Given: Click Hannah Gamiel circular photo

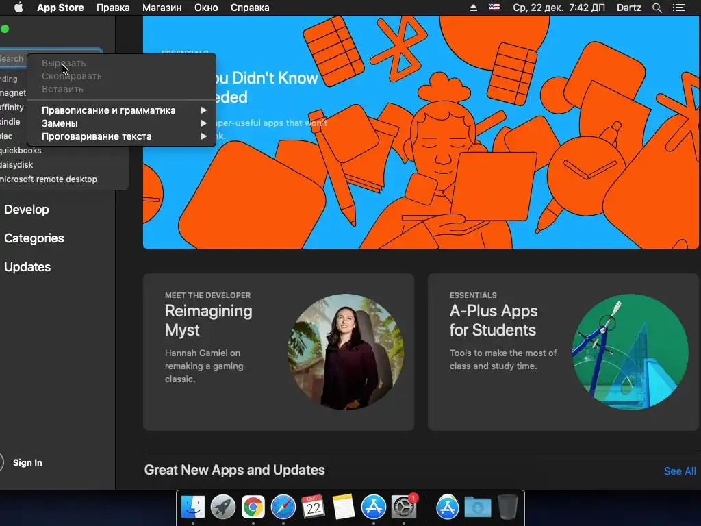Looking at the screenshot, I should (346, 351).
